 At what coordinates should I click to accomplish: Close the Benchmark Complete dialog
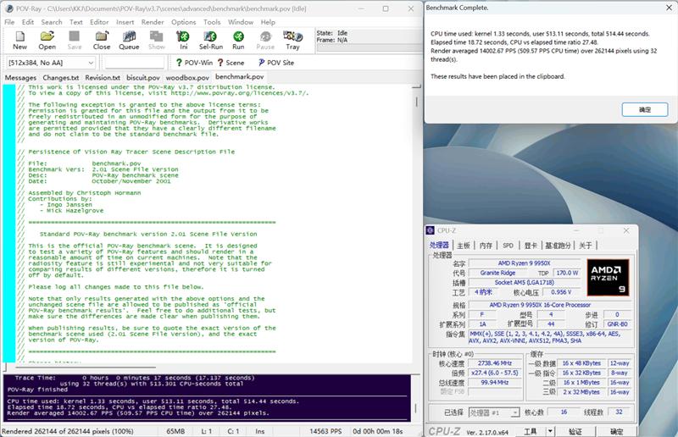[x=669, y=8]
